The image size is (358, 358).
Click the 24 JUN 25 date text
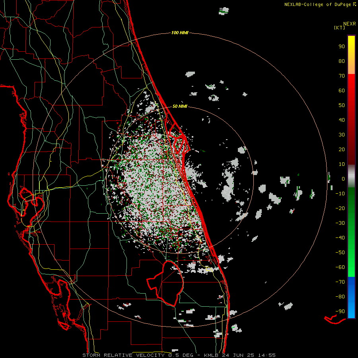[x=239, y=355]
